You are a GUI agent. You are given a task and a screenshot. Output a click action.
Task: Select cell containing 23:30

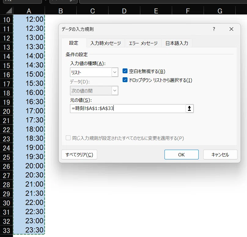[29, 230]
